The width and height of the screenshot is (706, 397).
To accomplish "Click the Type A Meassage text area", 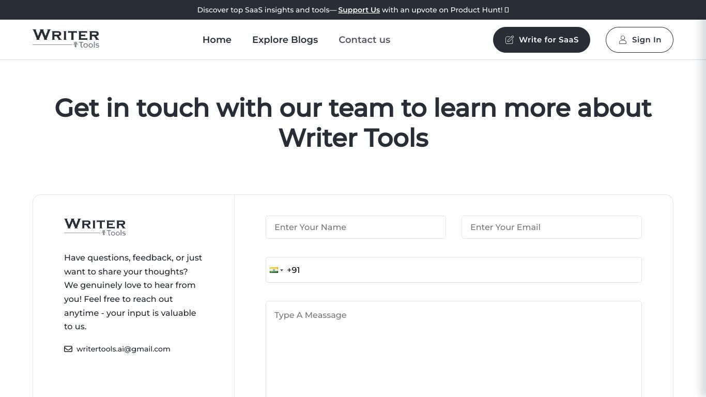I will (454, 349).
